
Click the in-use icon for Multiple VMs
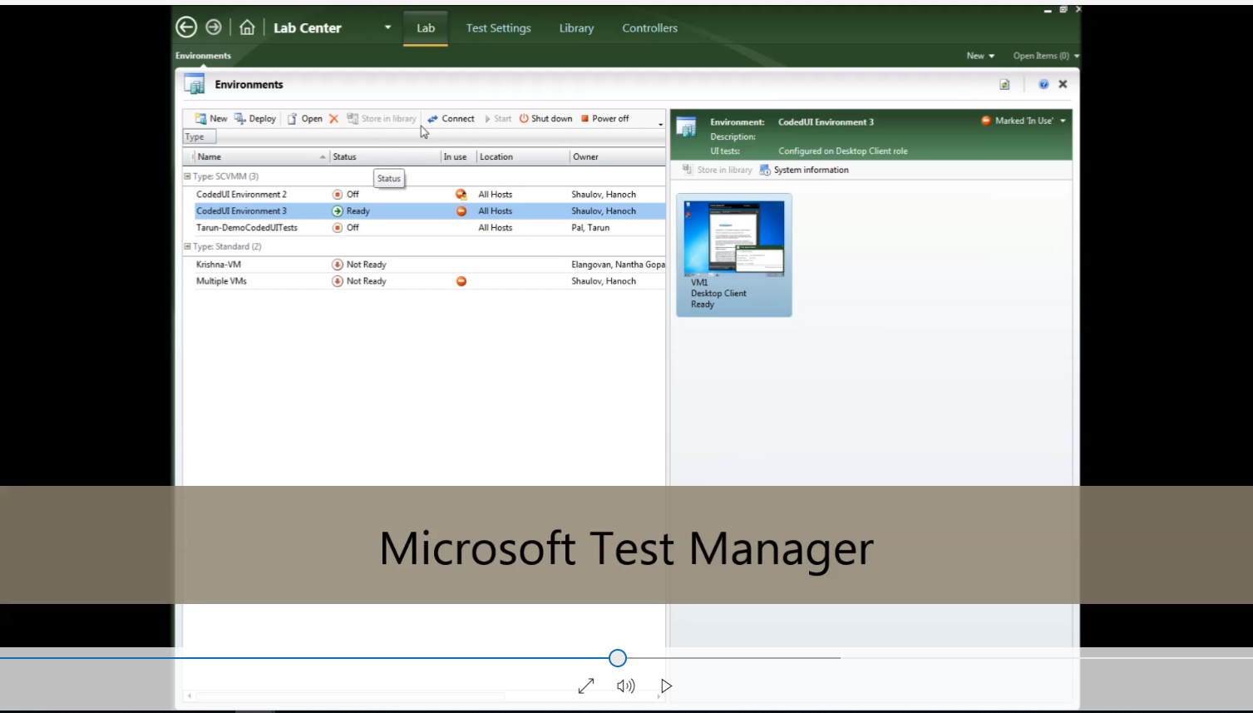pos(461,281)
